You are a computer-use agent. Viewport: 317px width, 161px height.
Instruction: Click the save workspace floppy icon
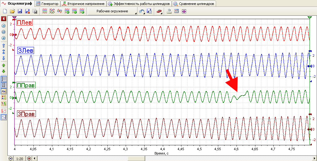(150, 11)
